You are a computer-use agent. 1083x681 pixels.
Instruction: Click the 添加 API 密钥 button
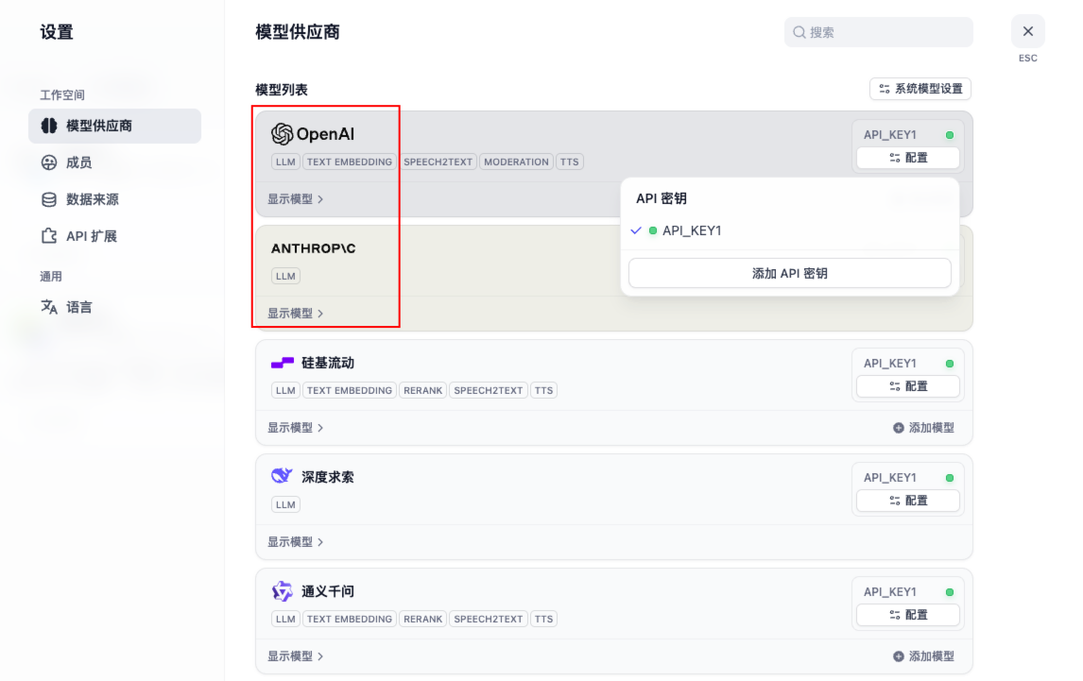(x=789, y=274)
